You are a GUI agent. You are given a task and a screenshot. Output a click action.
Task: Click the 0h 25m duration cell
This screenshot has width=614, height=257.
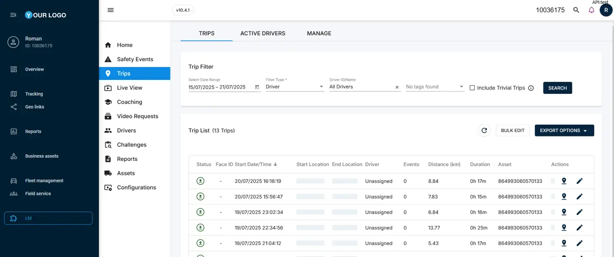479,228
